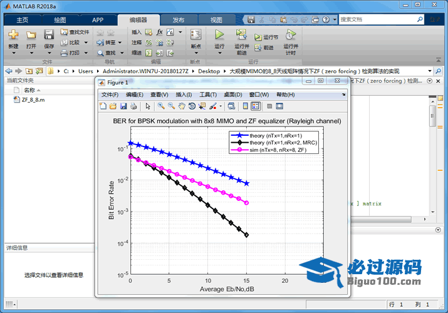Viewport: 448px width, 313px height.
Task: Toggle Zoom Out tool in Figure toolbar
Action: [172, 106]
